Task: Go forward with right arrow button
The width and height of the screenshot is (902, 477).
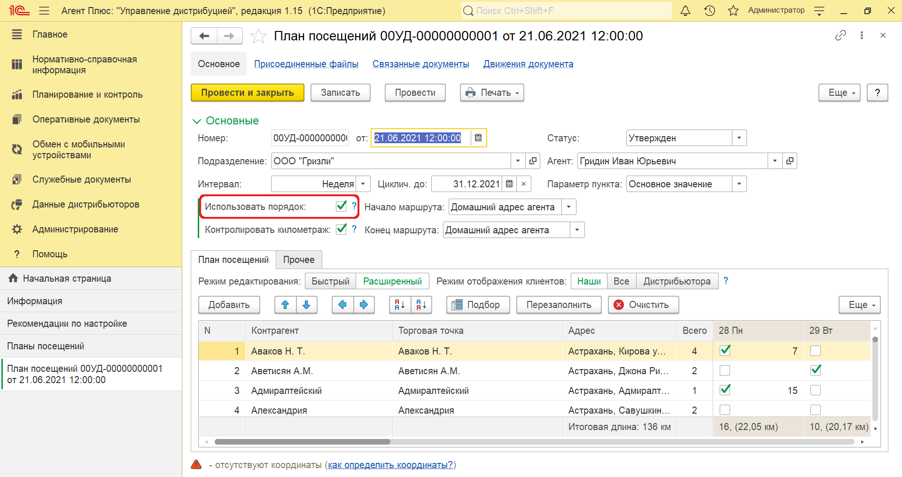Action: coord(229,36)
